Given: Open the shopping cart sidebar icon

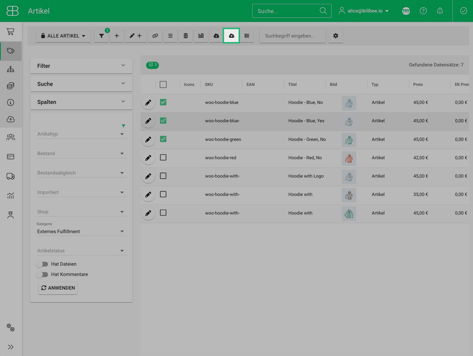Looking at the screenshot, I should point(11,32).
